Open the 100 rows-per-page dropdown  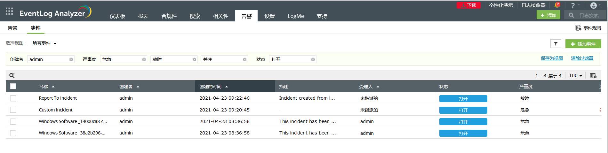[575, 75]
